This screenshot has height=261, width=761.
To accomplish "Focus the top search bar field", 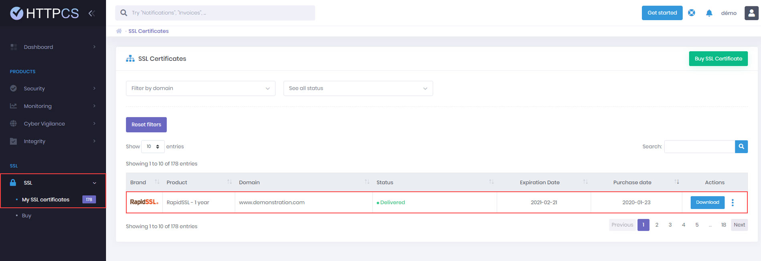I will point(215,13).
